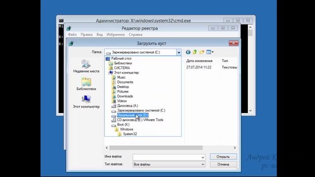
Task: Select Рабочий стол in folder list
Action: click(121, 59)
